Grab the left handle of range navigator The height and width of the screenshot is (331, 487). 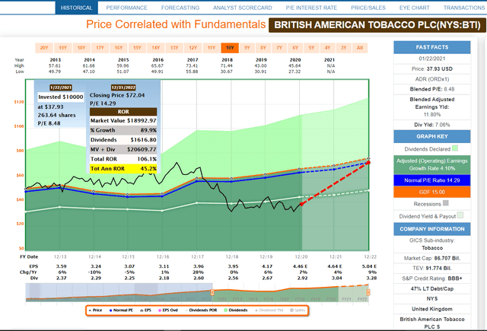click(213, 292)
